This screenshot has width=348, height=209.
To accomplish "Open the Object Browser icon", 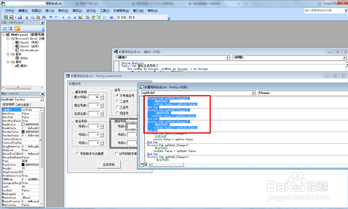I will pos(98,17).
